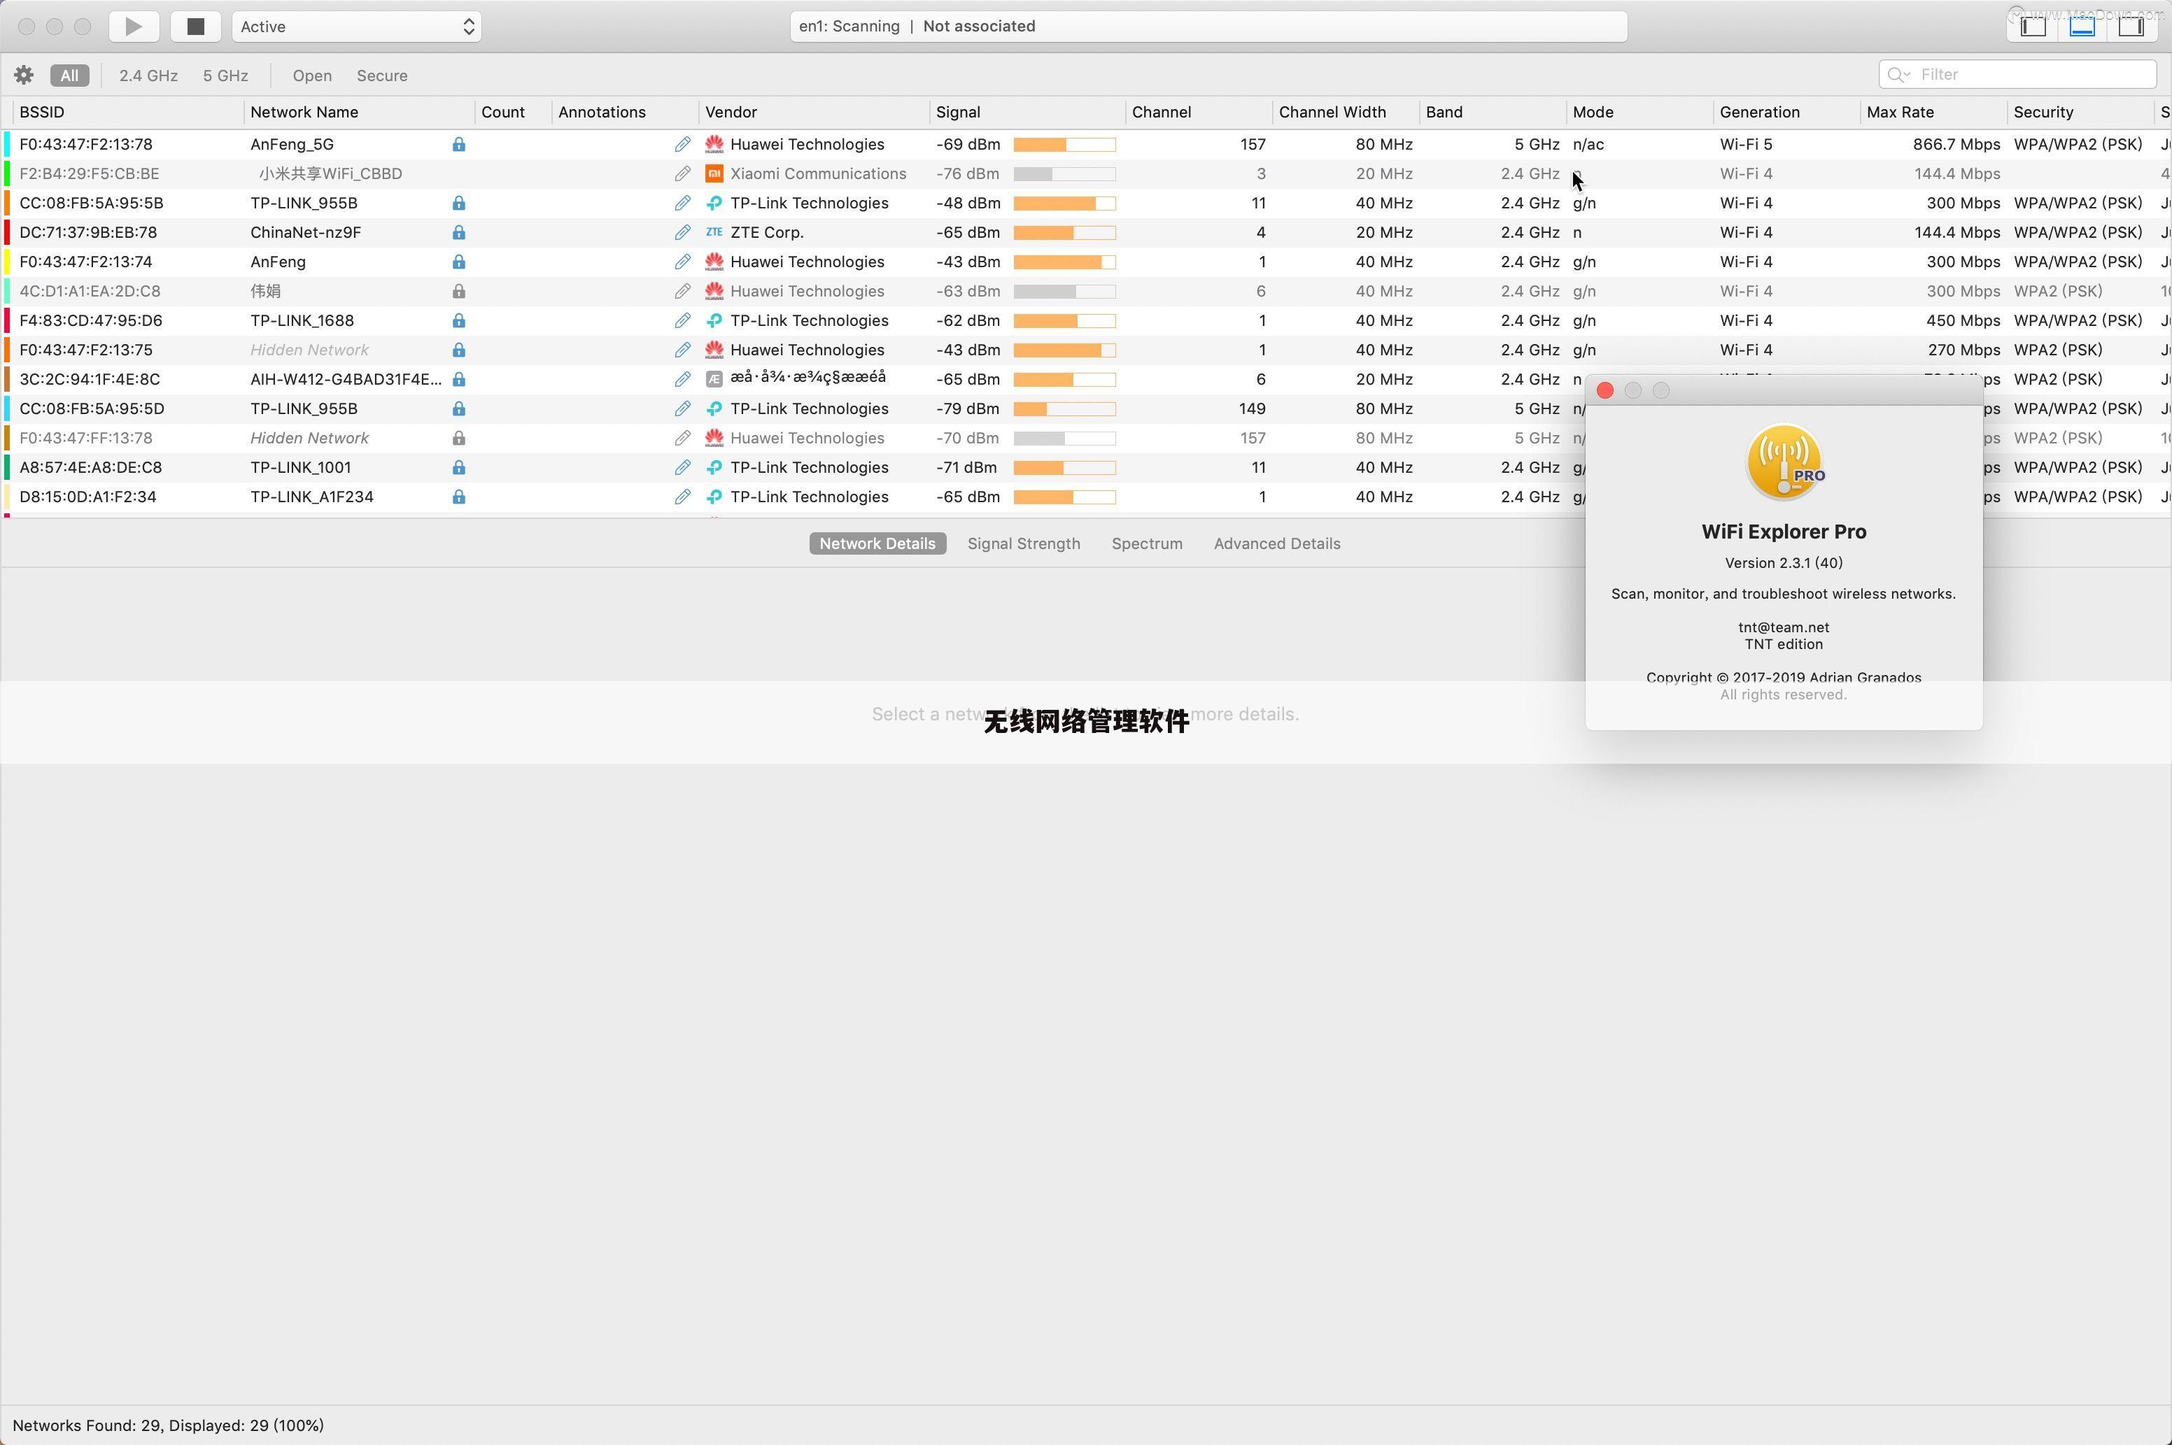Click Huawei logo in 伟娟 row

click(x=714, y=290)
